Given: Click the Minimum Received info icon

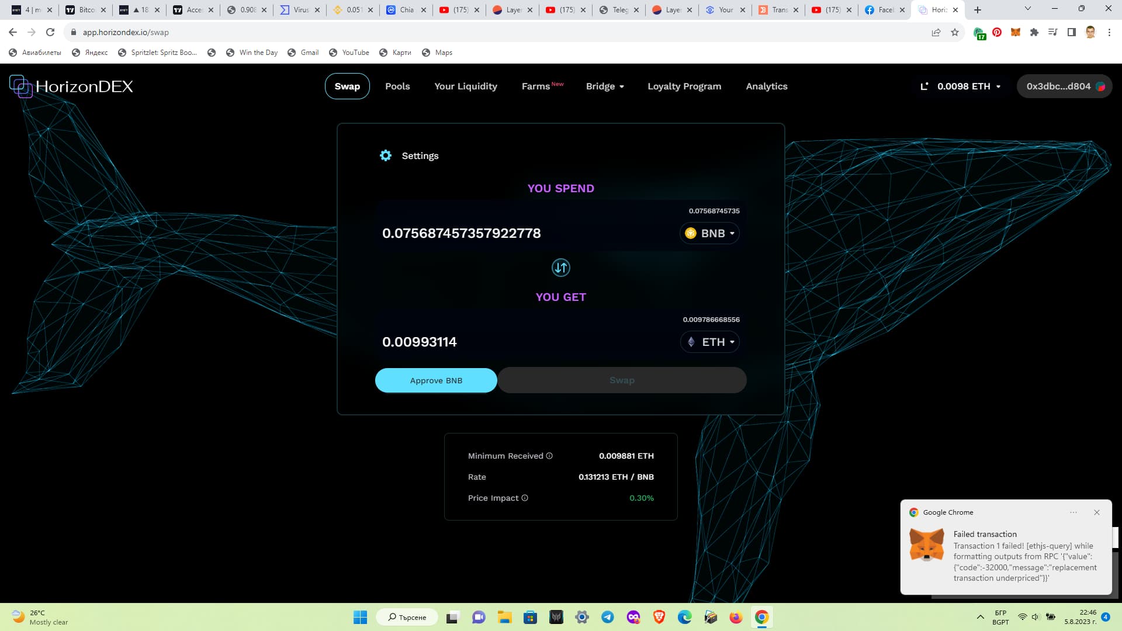Looking at the screenshot, I should coord(549,456).
